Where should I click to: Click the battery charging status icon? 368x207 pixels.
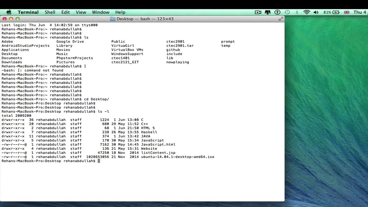point(336,12)
